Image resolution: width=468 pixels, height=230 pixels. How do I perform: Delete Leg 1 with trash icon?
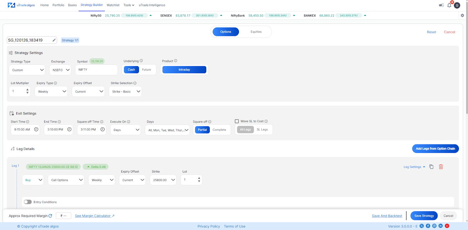(441, 167)
